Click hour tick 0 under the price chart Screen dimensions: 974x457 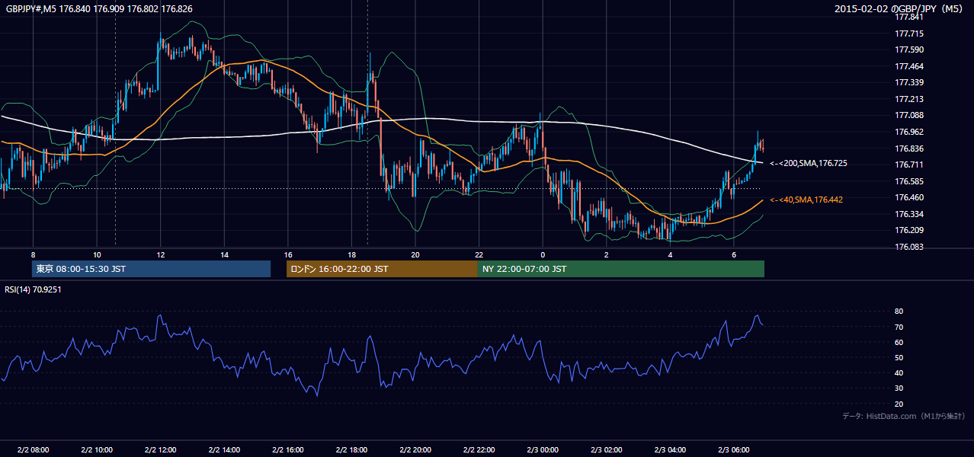click(542, 254)
